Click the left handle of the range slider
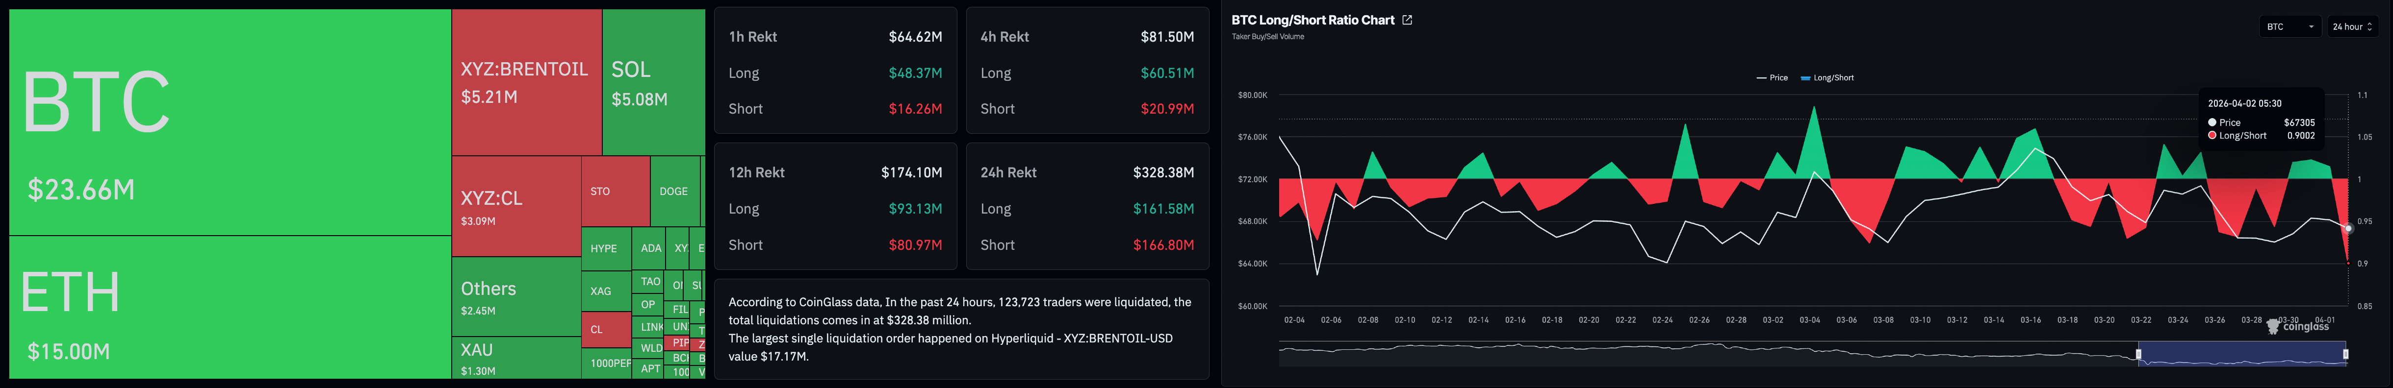 point(2138,354)
